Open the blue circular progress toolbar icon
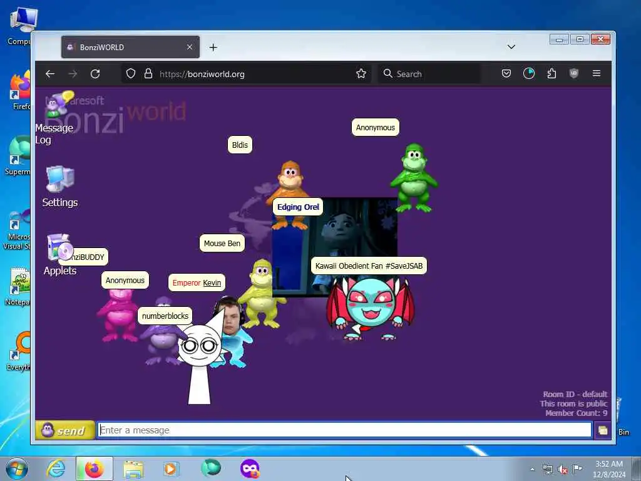This screenshot has width=641, height=481. [x=529, y=74]
